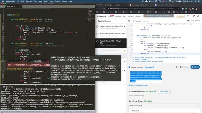Click the Previous problem link
This screenshot has width=202, height=113.
click(x=137, y=21)
